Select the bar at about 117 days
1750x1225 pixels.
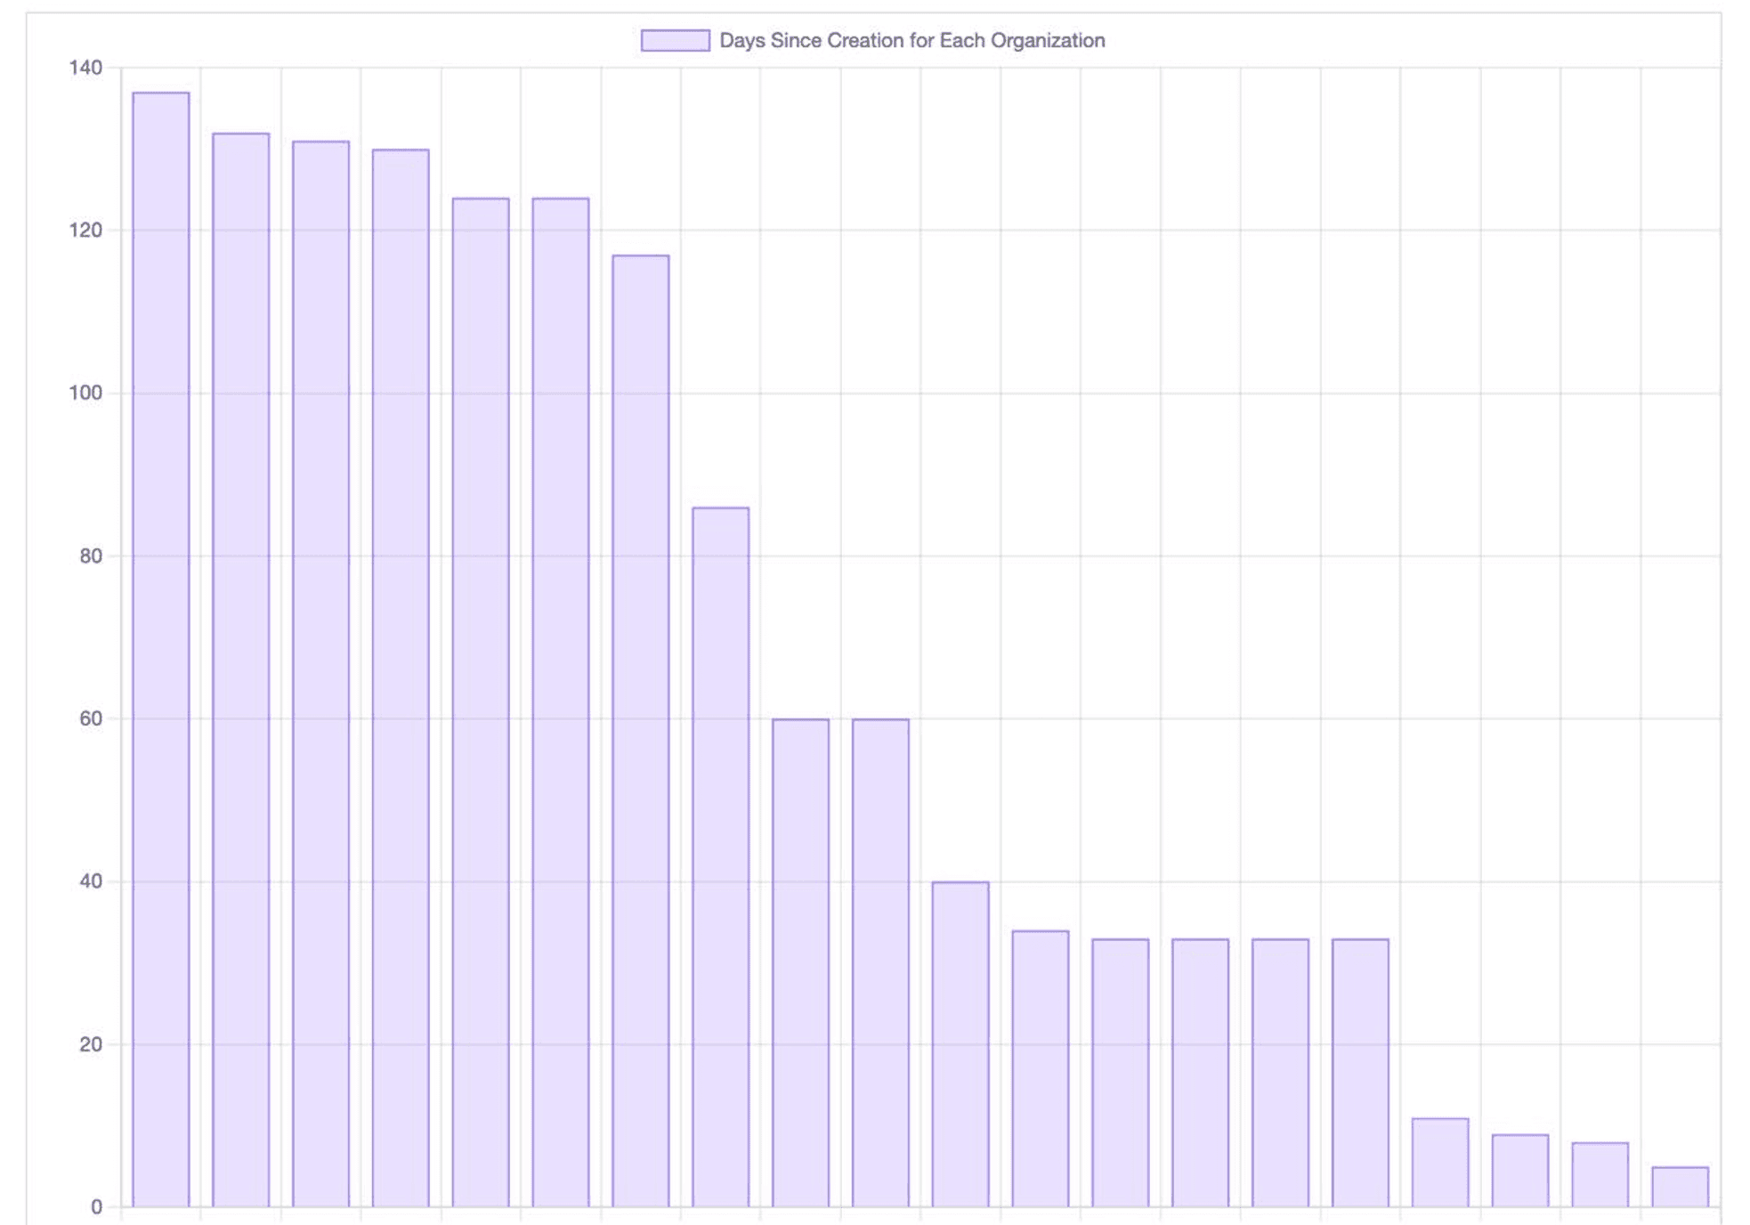click(x=641, y=731)
